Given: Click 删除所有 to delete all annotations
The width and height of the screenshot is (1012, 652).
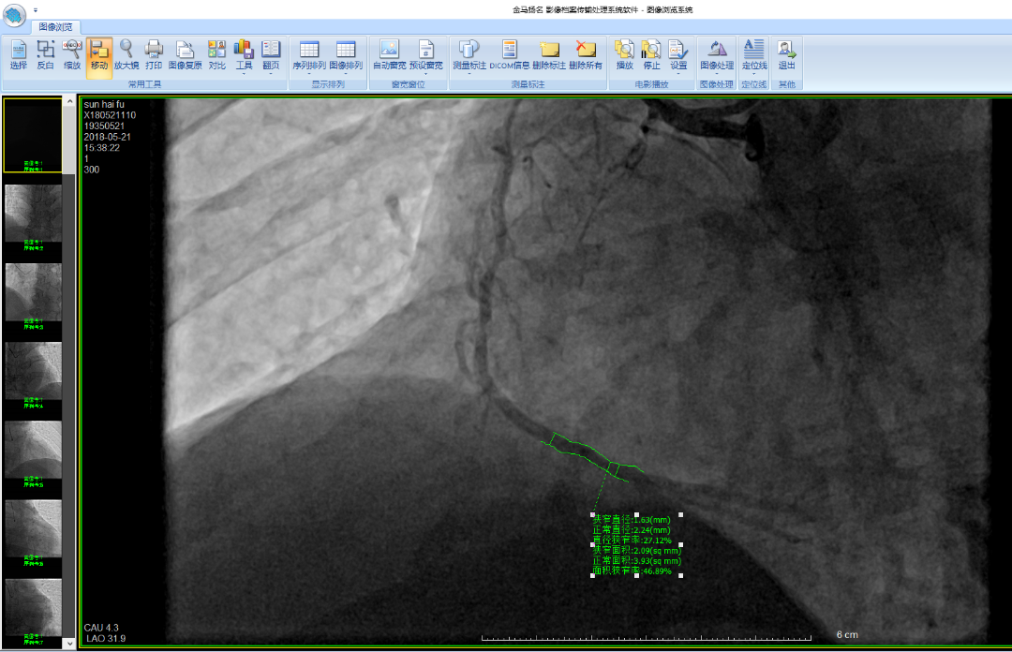Looking at the screenshot, I should (586, 55).
